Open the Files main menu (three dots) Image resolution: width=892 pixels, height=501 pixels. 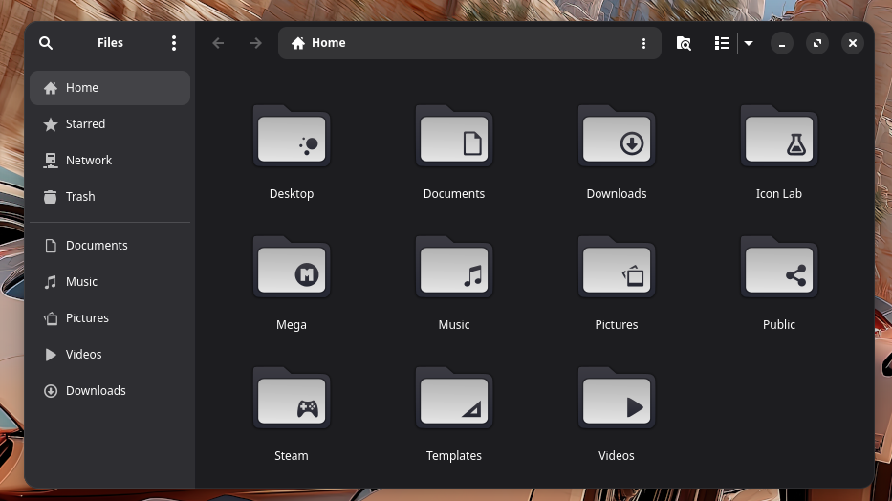(x=173, y=43)
